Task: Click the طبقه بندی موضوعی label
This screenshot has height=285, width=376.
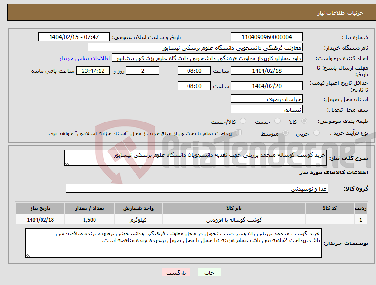Action: (343, 121)
